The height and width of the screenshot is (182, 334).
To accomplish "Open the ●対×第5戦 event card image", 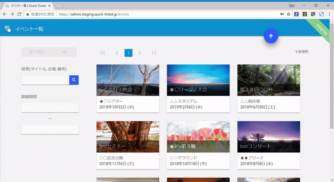I will [198, 137].
